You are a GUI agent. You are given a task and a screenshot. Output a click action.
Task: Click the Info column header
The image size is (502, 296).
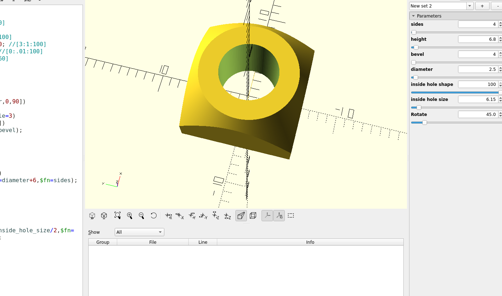point(310,242)
